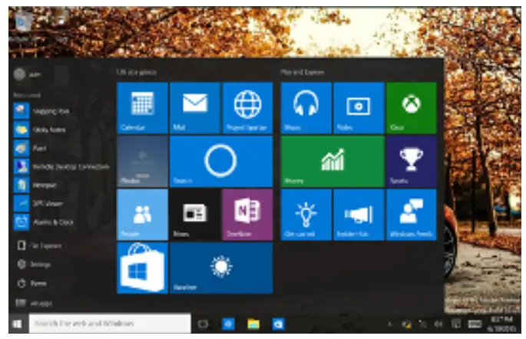Open the Store icon on taskbar
The width and height of the screenshot is (526, 339).
[x=278, y=324]
